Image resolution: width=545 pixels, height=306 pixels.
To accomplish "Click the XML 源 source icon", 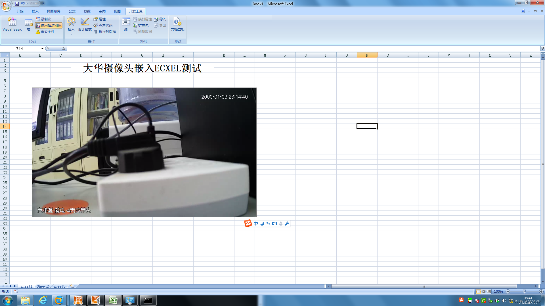I will coord(126,24).
